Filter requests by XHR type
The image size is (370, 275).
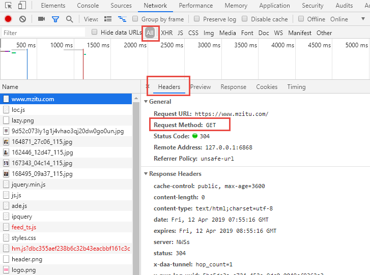point(166,33)
